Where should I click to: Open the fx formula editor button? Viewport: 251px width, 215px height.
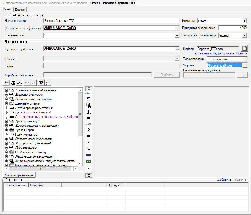[x=6, y=83]
